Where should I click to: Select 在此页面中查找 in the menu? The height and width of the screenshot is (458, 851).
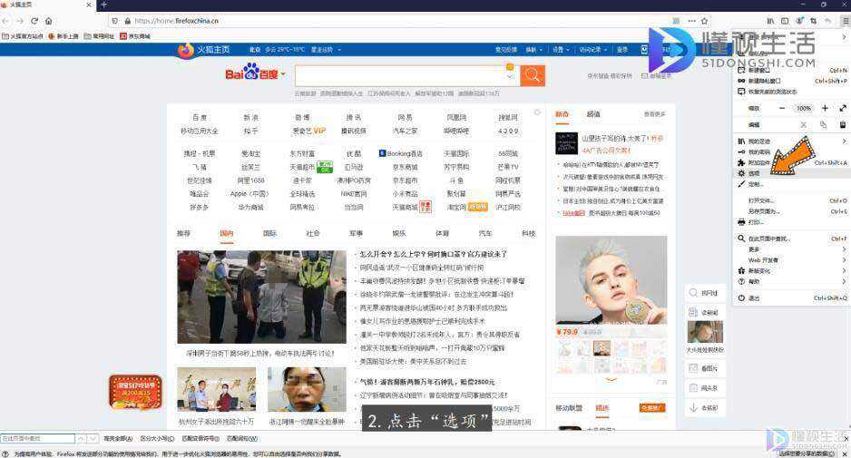791,239
